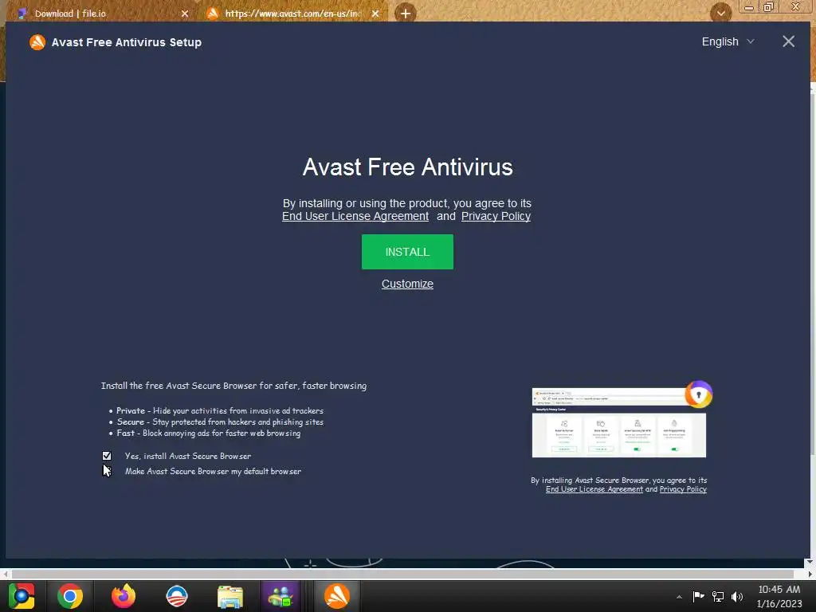
Task: Click the scroll left arrow
Action: tap(6, 575)
